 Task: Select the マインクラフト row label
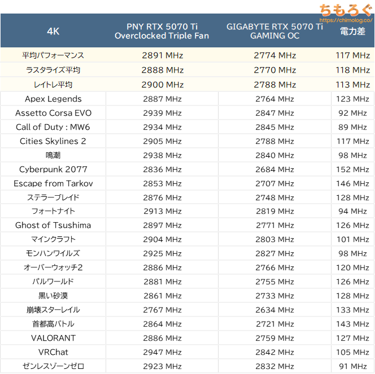pos(53,239)
